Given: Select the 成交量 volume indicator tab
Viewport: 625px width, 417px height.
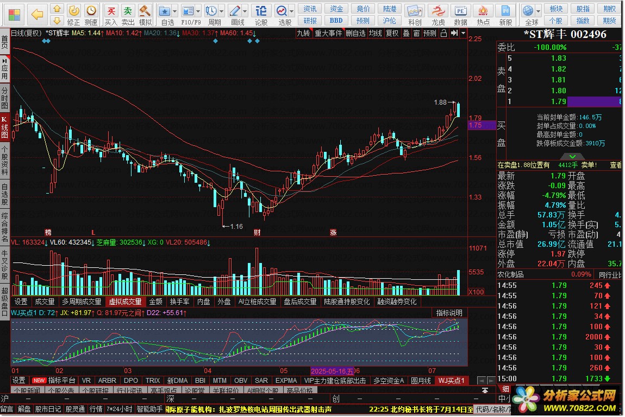Looking at the screenshot, I should pos(45,302).
